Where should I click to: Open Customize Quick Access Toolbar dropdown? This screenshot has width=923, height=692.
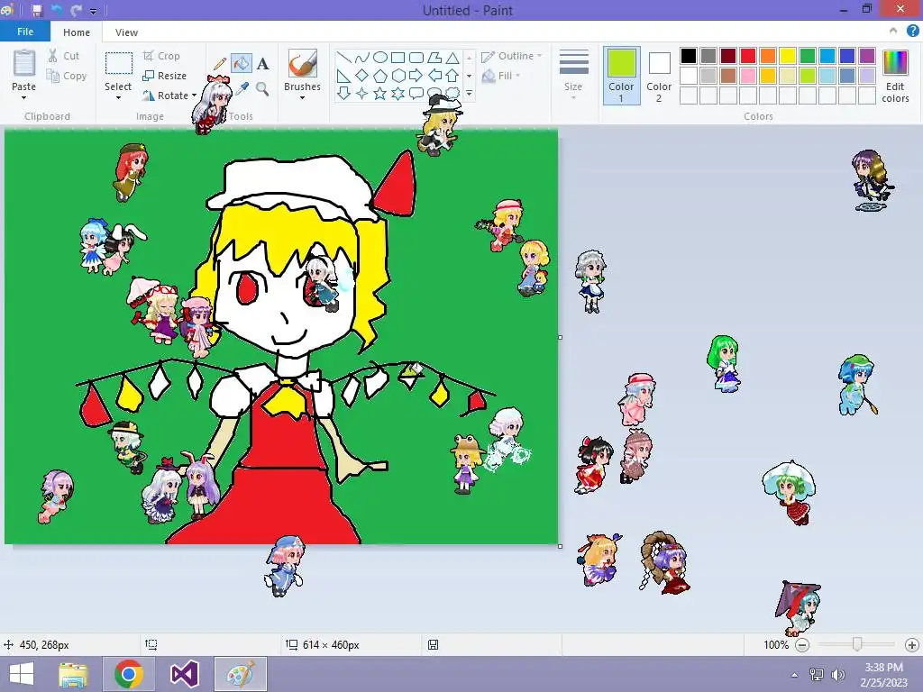[93, 11]
